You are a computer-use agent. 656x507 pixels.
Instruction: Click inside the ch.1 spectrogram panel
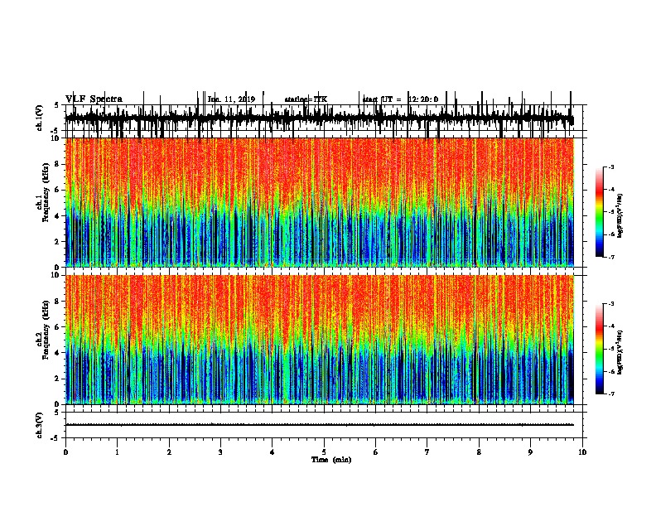pos(320,202)
